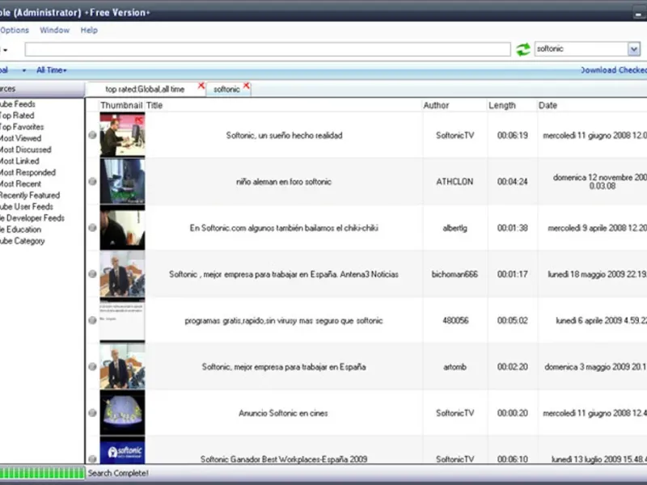Close the 'top rated:Global,all time' tab
This screenshot has width=647, height=485.
click(201, 86)
